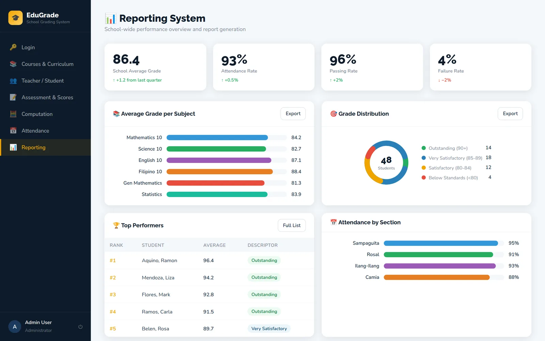Click the Sampaguita attendance bar
Screen dimensions: 545x341
444,243
